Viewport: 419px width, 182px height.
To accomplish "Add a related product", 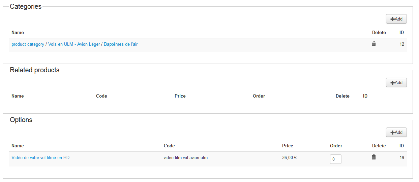I will coord(396,82).
